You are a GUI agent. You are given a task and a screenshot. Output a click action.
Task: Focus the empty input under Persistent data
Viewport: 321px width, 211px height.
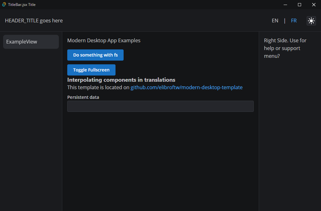click(x=160, y=106)
